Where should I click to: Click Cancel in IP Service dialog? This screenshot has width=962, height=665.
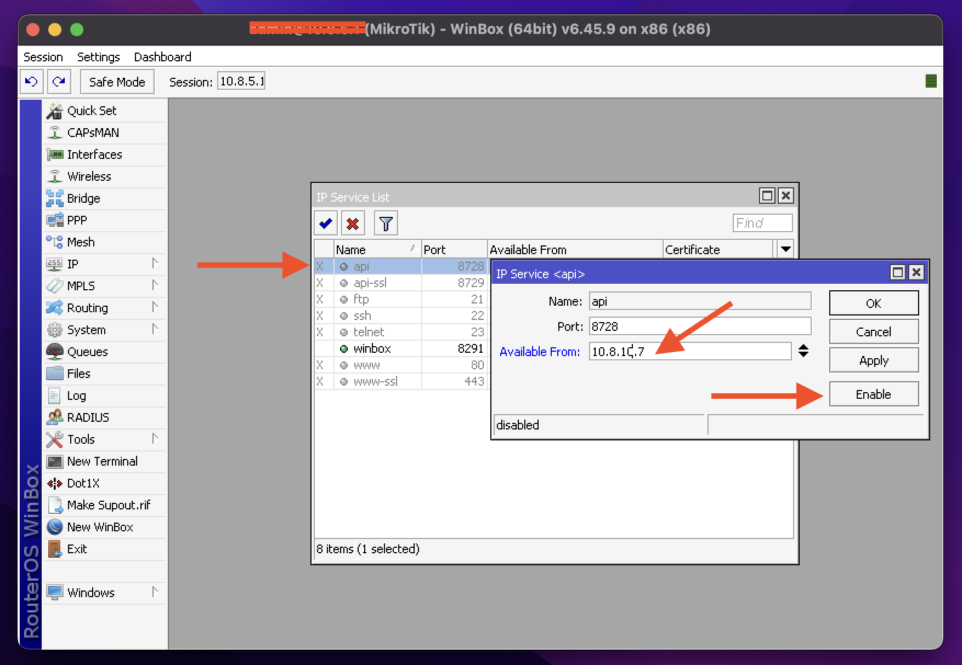pos(874,331)
